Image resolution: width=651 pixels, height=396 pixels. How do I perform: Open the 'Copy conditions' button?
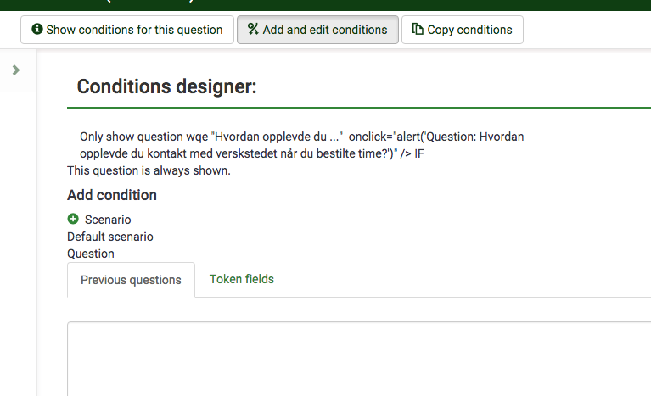click(x=463, y=30)
